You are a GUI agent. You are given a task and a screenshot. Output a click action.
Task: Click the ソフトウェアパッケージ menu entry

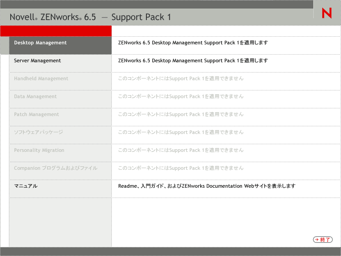click(61, 135)
